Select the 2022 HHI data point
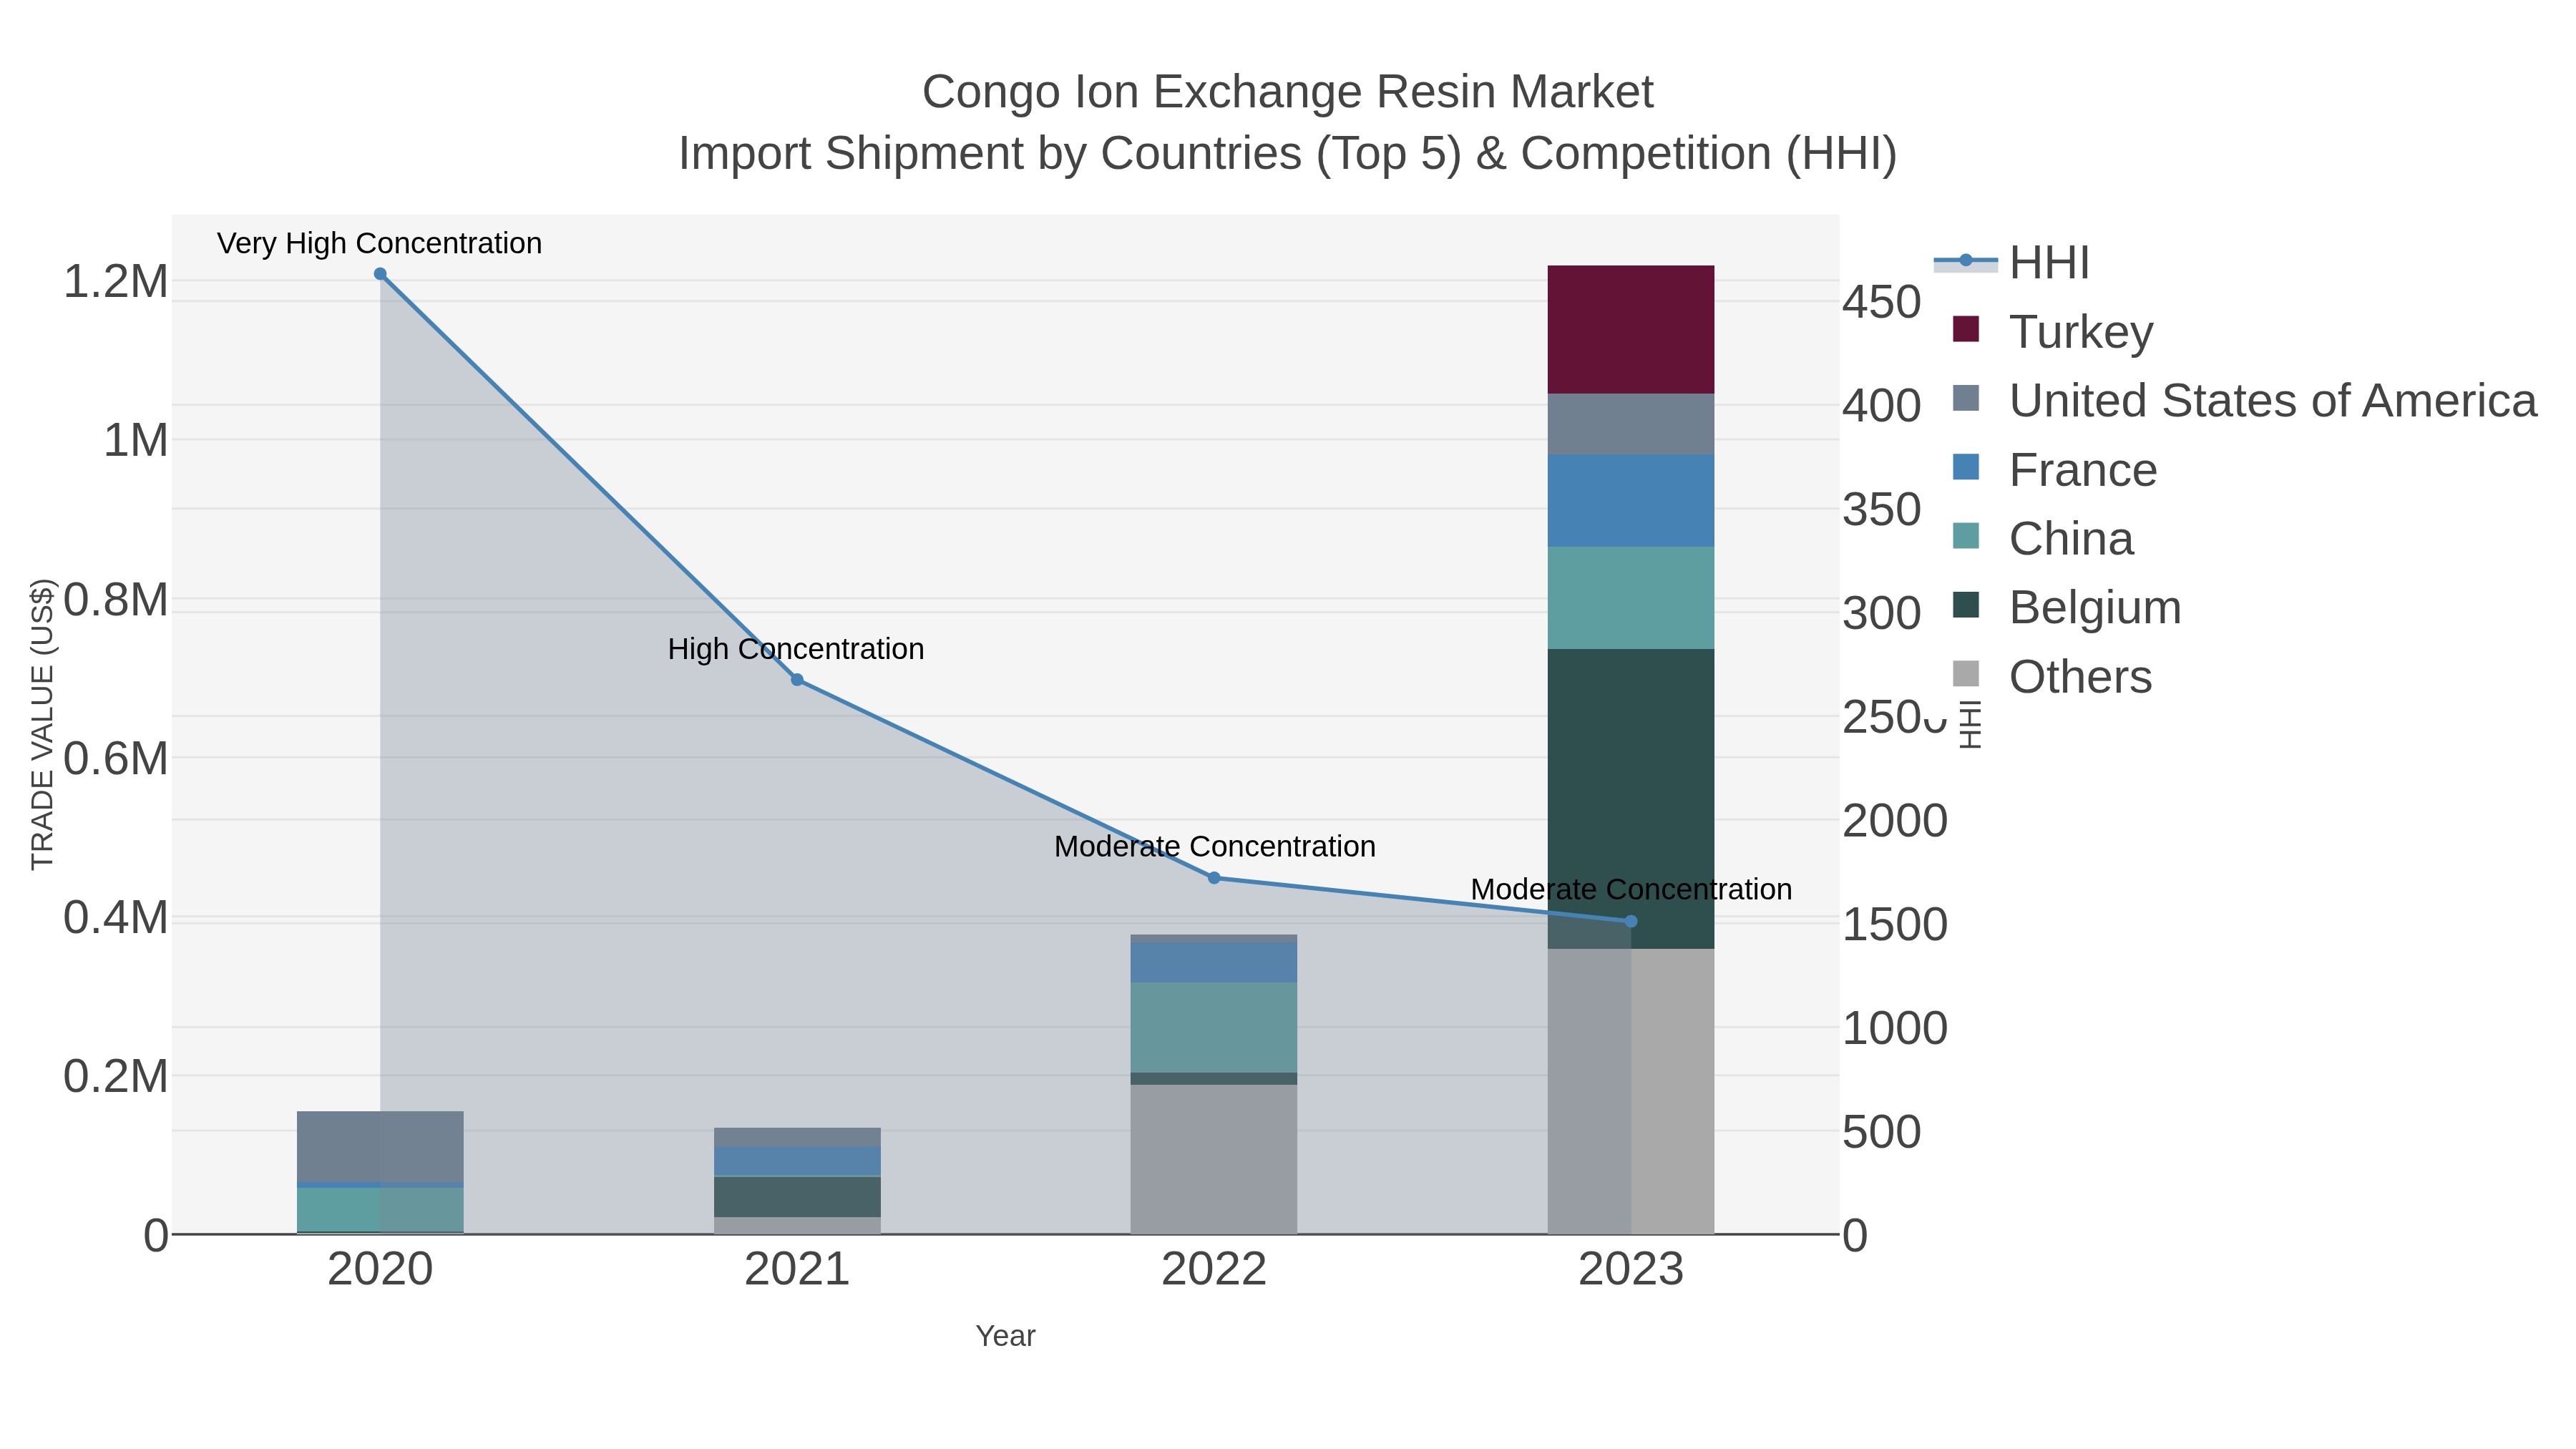The height and width of the screenshot is (1449, 2576). coord(1214,878)
